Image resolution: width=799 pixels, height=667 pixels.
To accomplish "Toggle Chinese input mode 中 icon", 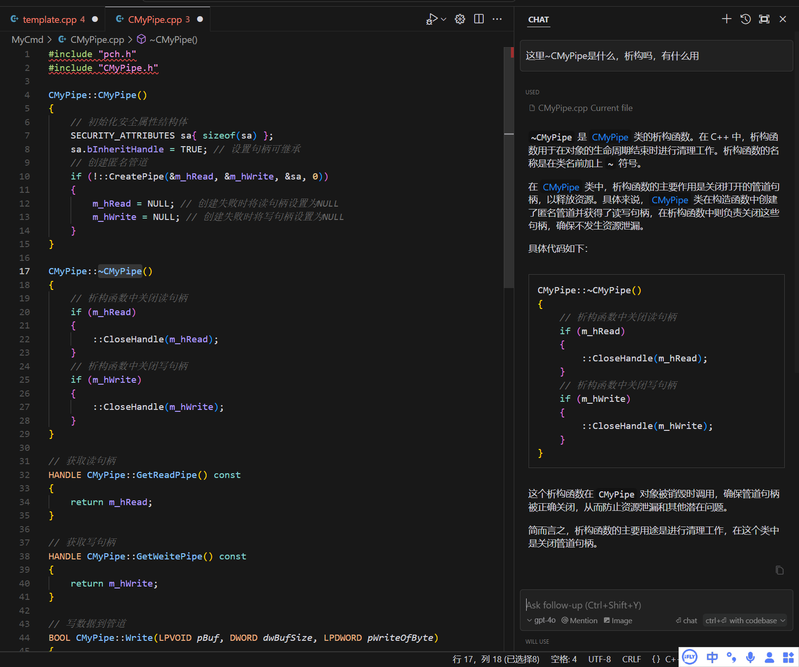I will click(712, 657).
